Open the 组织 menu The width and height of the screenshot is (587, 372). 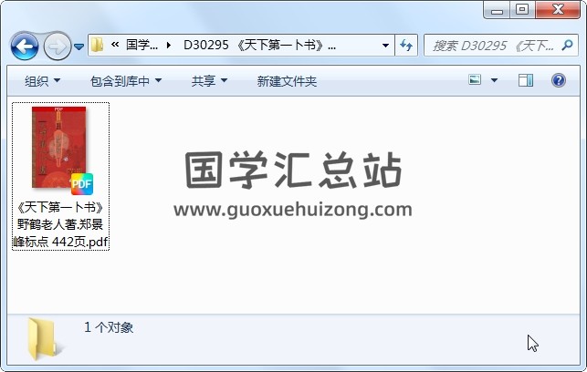(42, 81)
